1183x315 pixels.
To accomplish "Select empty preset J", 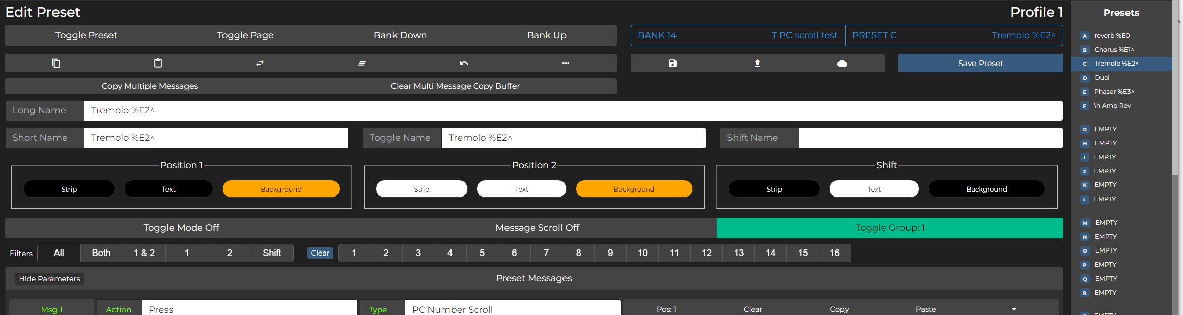I will coord(1121,171).
